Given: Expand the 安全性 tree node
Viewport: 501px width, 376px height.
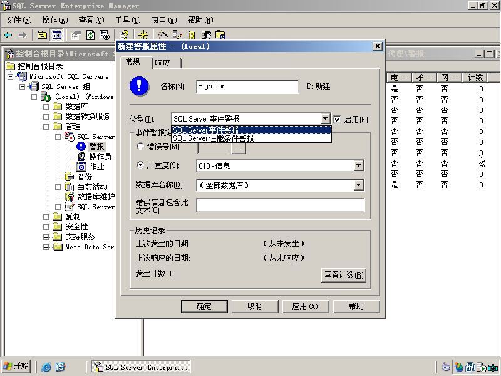Looking at the screenshot, I should 46,227.
